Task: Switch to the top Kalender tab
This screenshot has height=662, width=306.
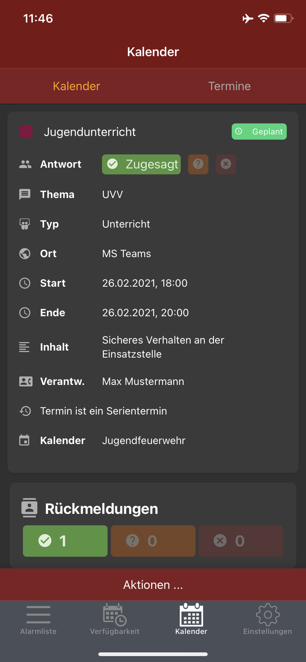Action: [x=76, y=86]
